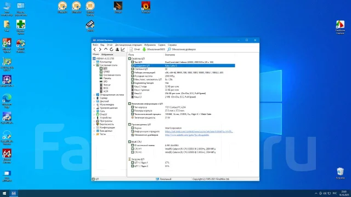Select the Engineering Sample row
Screen dimensions: 351x197
click(183, 83)
